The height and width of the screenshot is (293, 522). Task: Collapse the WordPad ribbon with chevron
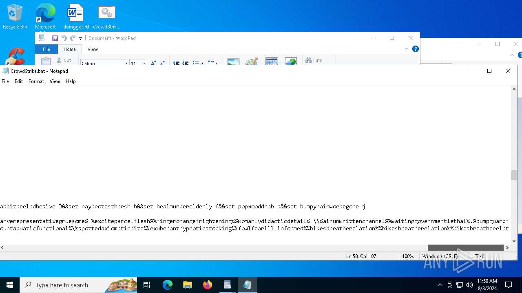pyautogui.click(x=407, y=49)
